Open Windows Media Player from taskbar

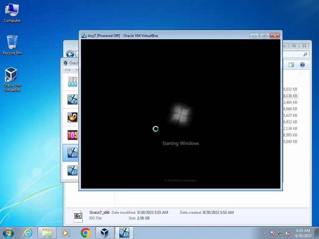coord(66,233)
